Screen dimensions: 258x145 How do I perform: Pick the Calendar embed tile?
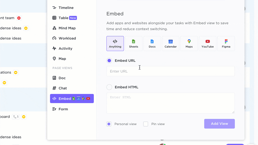(x=171, y=44)
